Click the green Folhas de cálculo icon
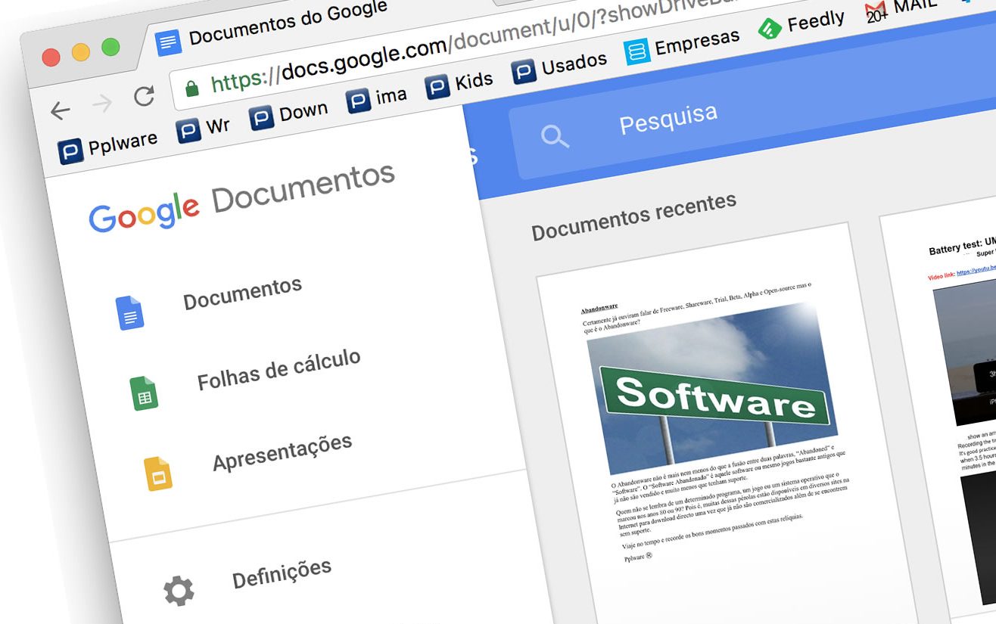Screen dimensions: 996x624 point(144,393)
